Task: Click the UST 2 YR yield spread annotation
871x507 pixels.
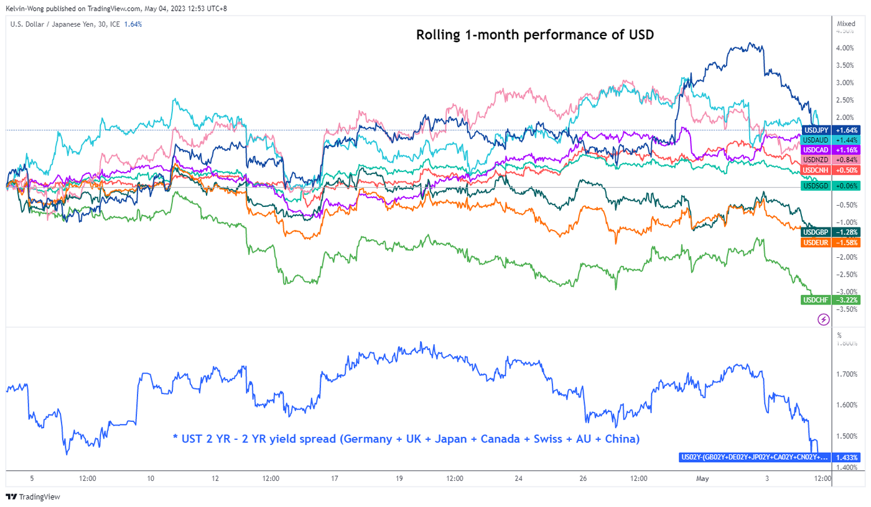Action: click(406, 439)
